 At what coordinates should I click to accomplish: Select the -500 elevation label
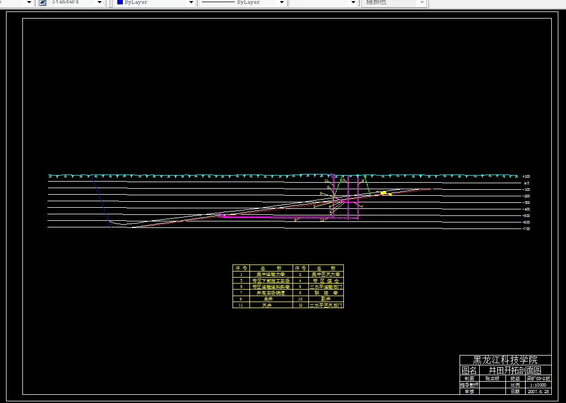526,215
